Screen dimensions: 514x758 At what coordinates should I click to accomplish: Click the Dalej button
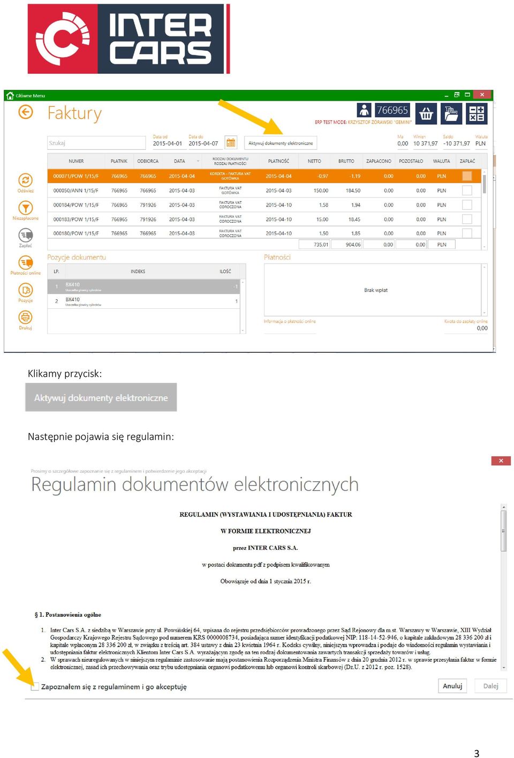[490, 686]
